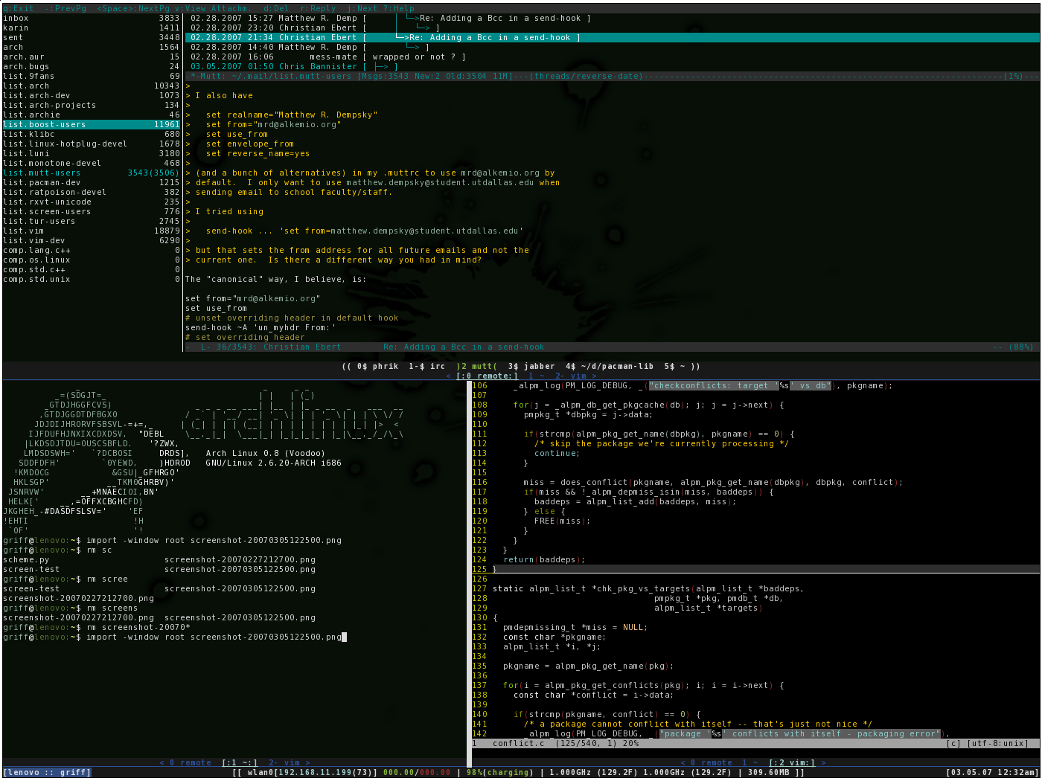Select mess-mate 'wrapped or not ?' message
1042x781 pixels.
(x=612, y=57)
